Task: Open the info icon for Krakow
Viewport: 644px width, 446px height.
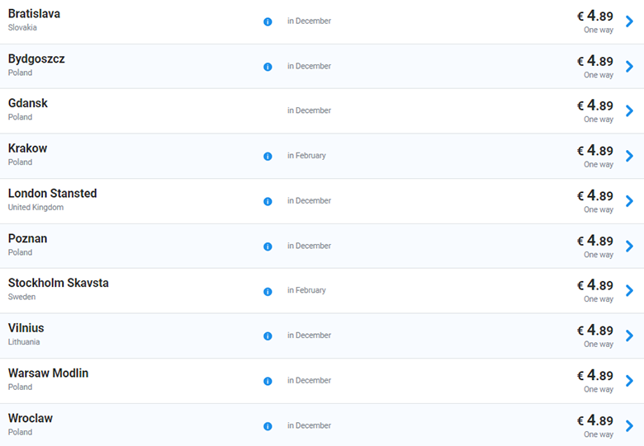Action: click(268, 157)
